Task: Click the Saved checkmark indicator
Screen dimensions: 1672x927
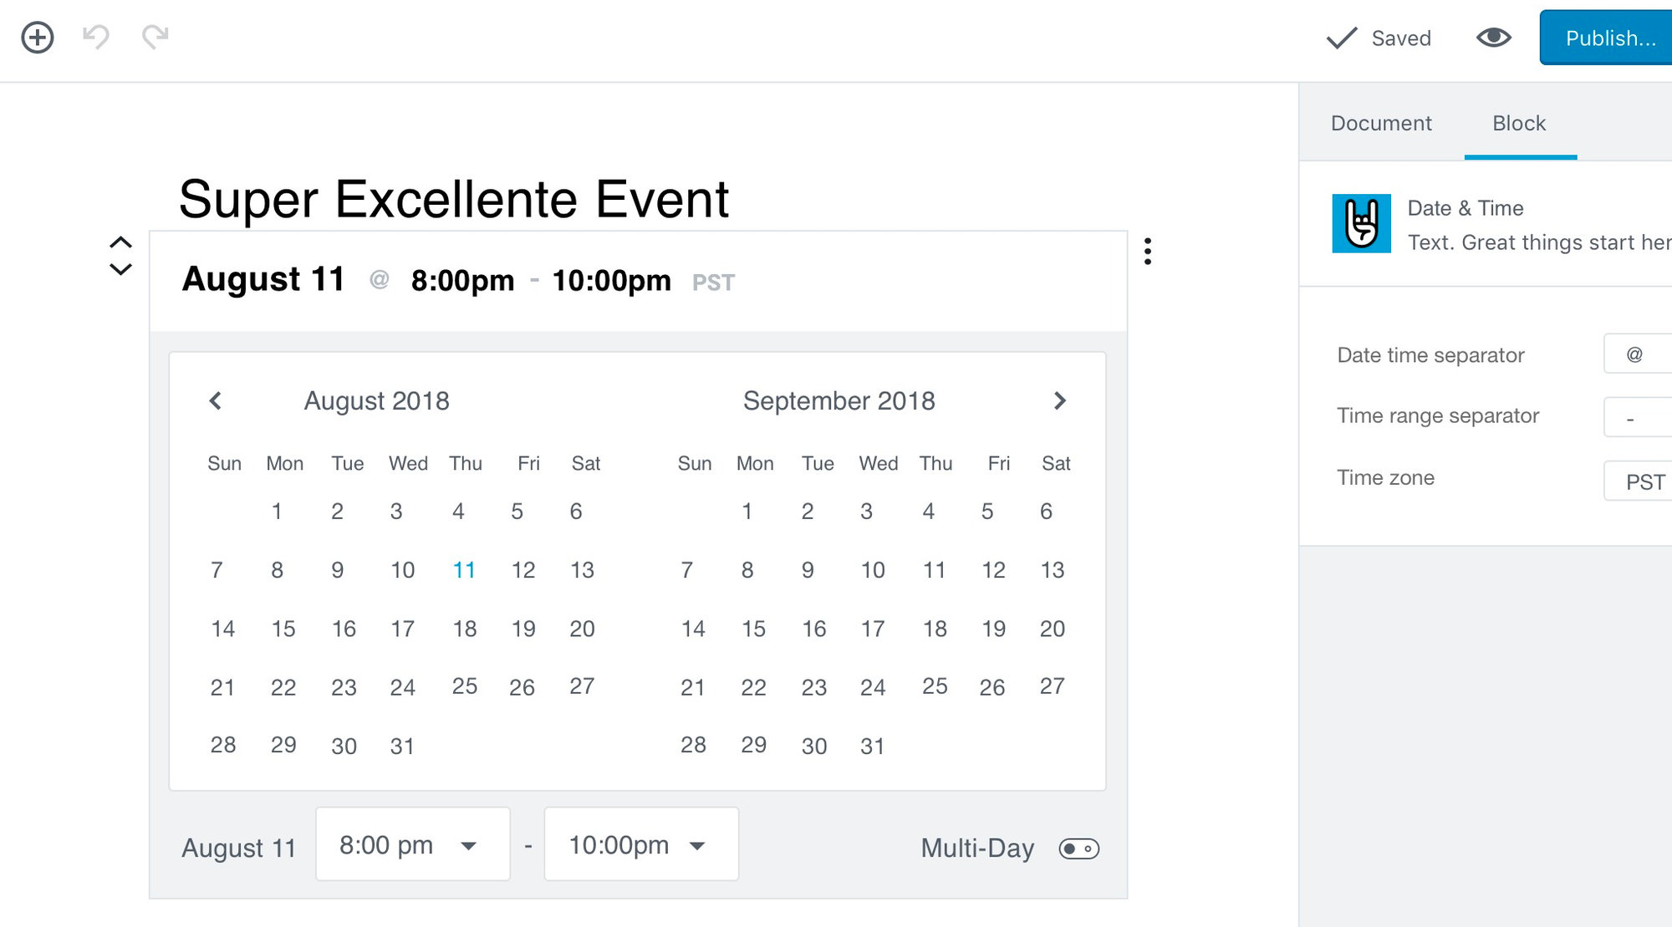Action: (x=1379, y=38)
